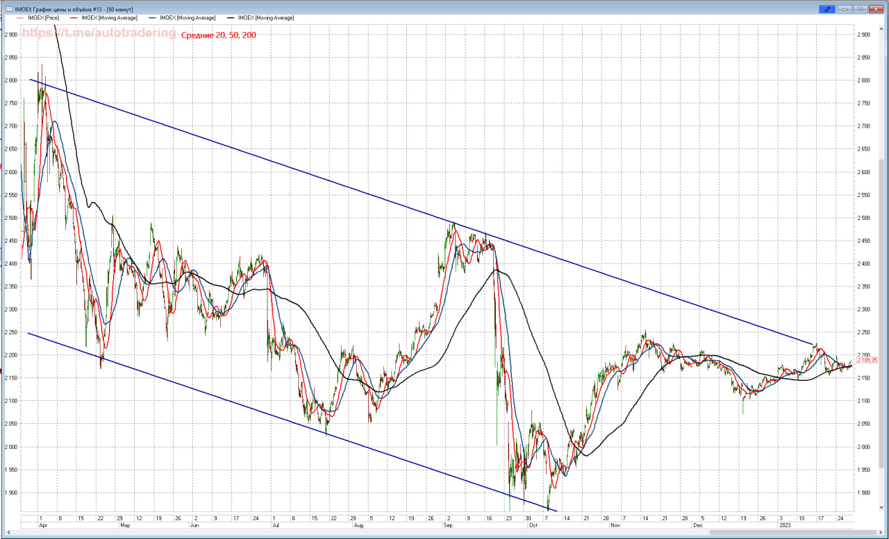
Task: Close the IMOEX chart window
Action: point(876,9)
